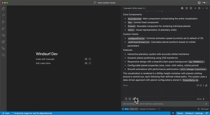The image size is (210, 115).
Task: Click the main branch indicator
Action: [x=6, y=113]
